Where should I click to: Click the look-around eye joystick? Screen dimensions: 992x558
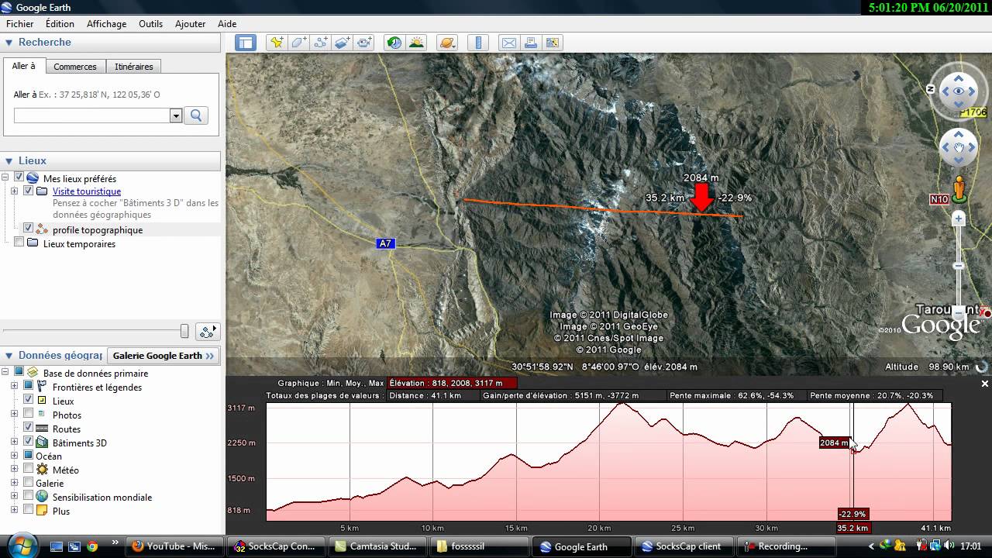coord(959,91)
